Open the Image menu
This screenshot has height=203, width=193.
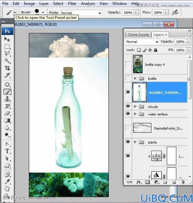29,3
